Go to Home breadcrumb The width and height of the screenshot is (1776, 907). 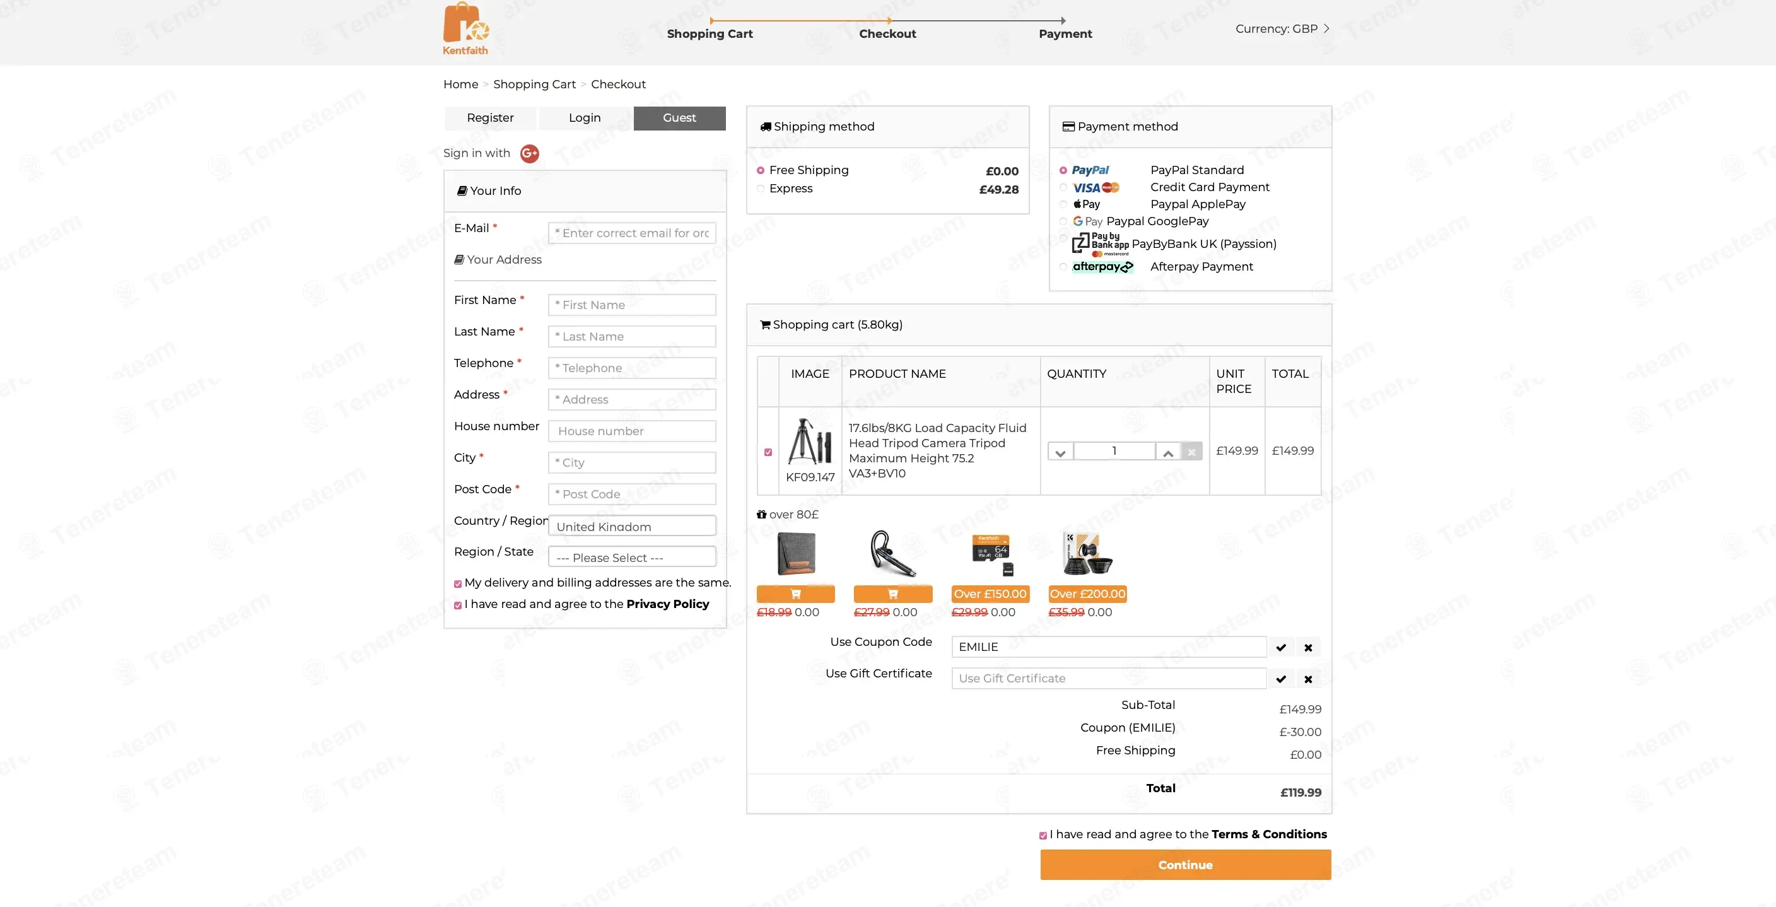point(460,84)
